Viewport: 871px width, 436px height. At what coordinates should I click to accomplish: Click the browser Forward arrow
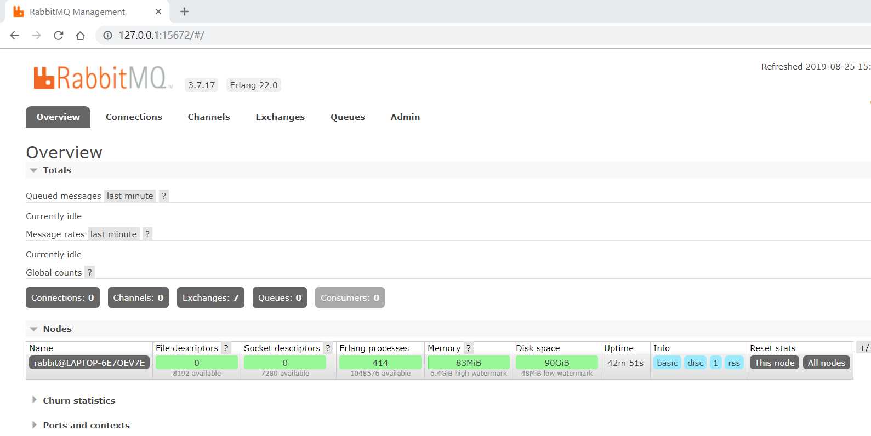tap(37, 35)
